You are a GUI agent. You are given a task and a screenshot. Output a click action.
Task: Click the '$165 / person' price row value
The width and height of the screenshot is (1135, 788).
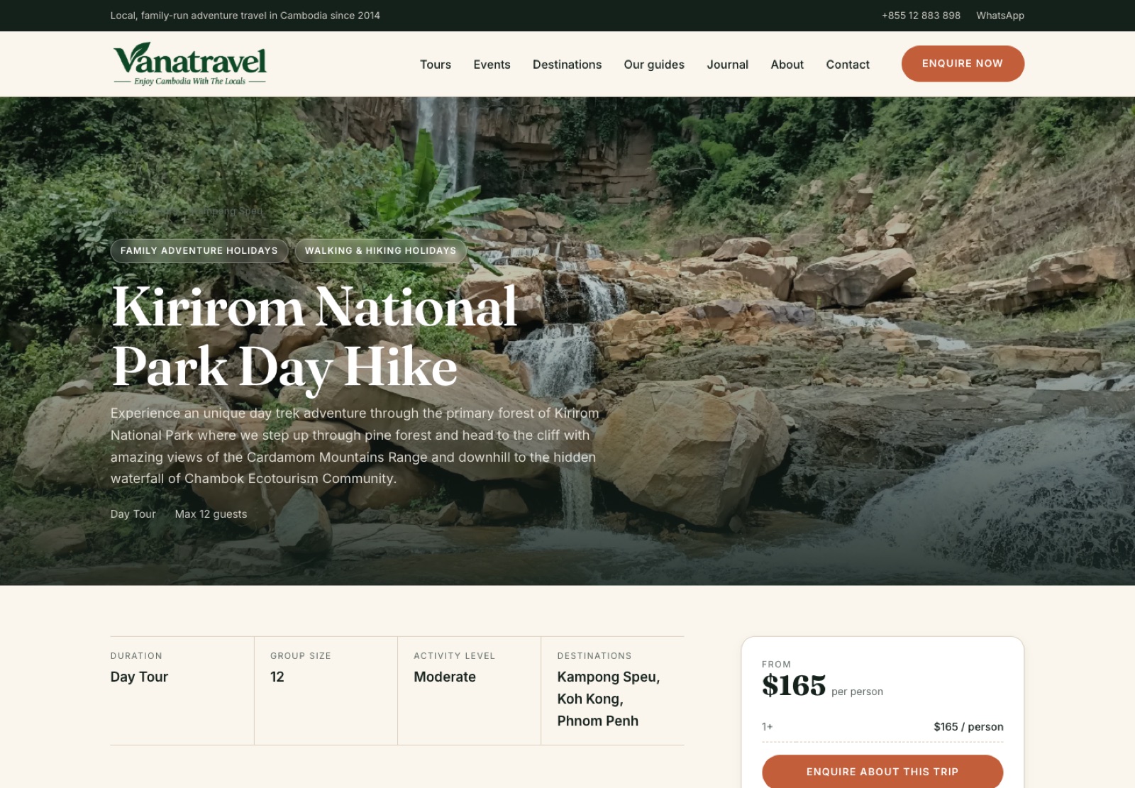pyautogui.click(x=968, y=727)
